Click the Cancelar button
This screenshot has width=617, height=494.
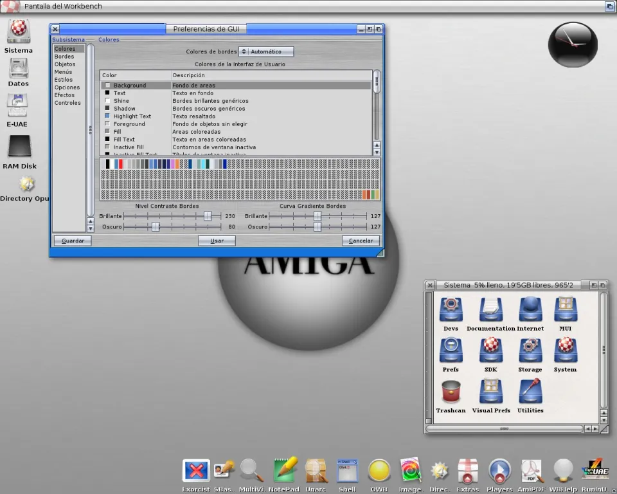coord(361,241)
